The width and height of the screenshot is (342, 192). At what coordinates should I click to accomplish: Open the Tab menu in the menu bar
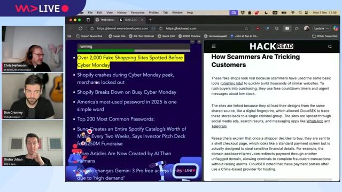point(165,13)
